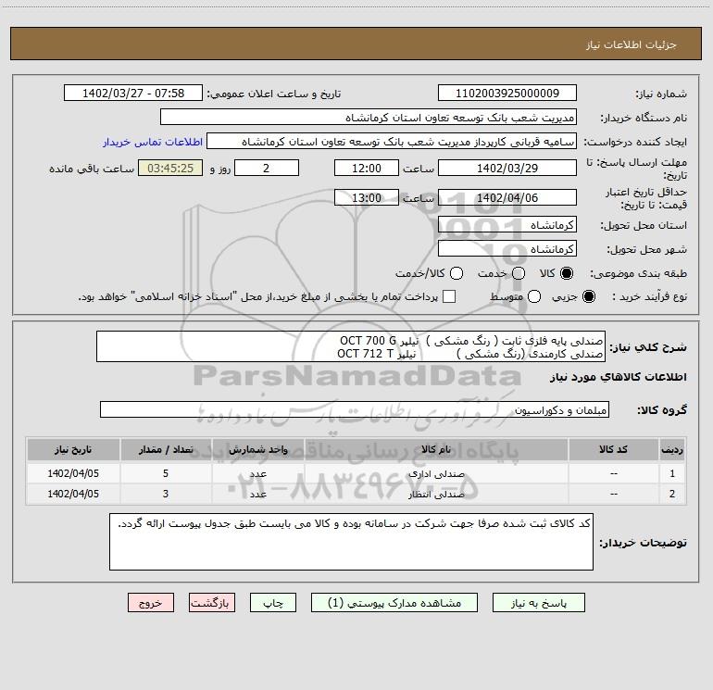Select the 'کالا/خدمت' radio button
713x690 pixels.
click(457, 273)
